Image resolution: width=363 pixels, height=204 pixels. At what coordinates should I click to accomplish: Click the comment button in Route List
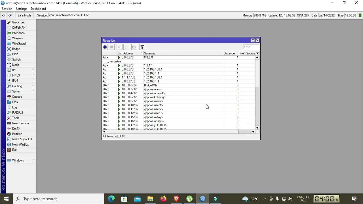134,47
